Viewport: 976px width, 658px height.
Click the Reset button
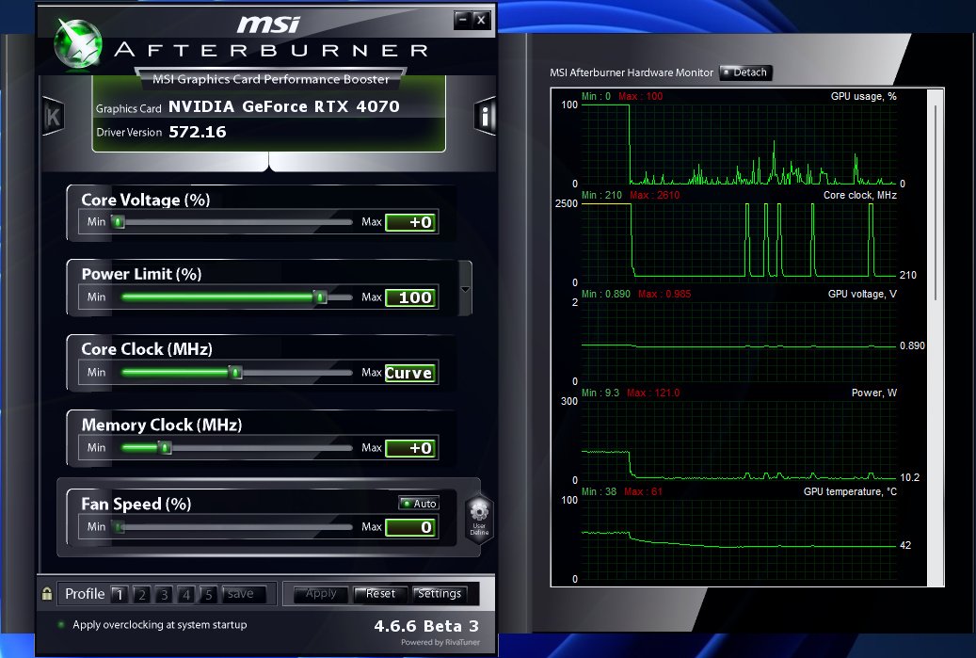pos(380,594)
